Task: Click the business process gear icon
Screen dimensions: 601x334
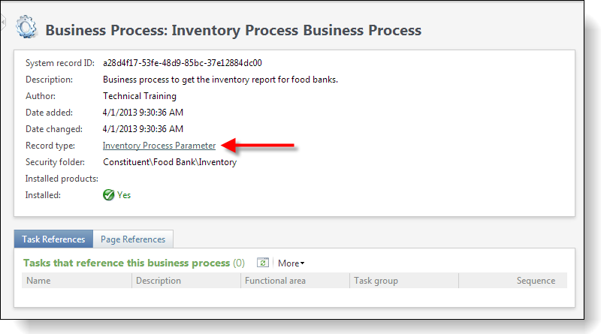Action: 26,27
